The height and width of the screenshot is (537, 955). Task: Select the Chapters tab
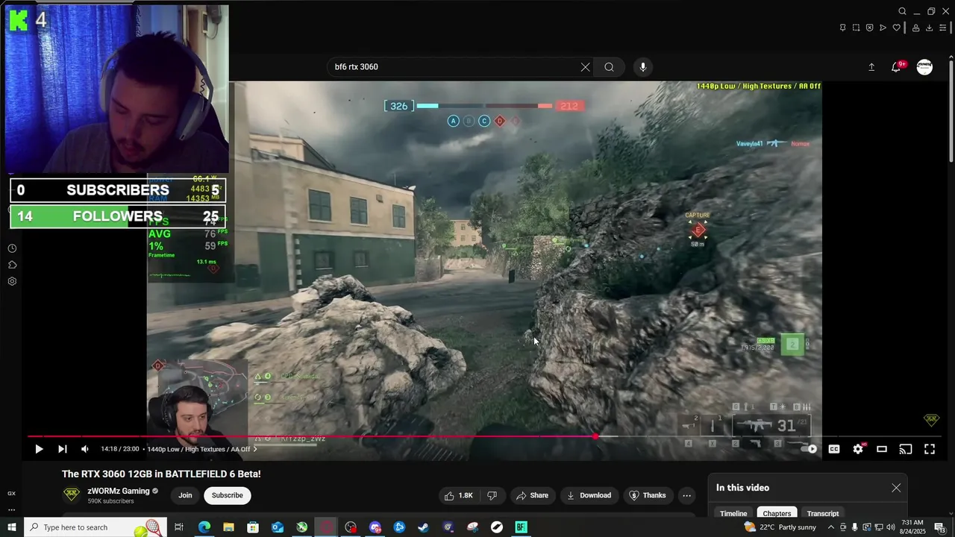777,513
